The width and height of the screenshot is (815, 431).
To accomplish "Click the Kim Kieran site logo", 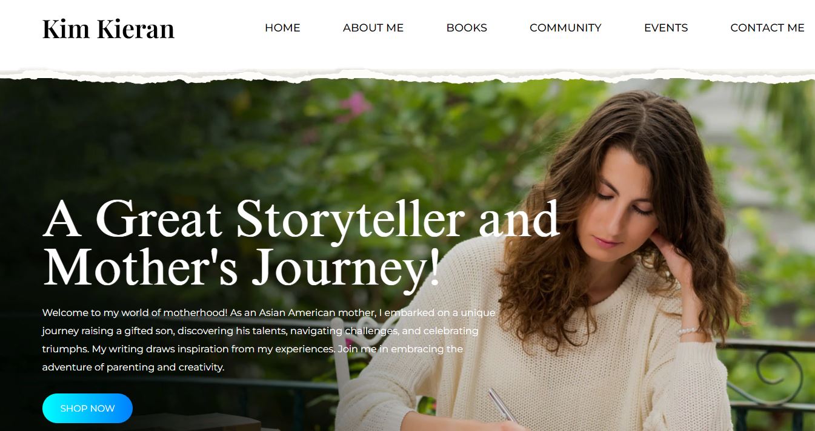I will (108, 28).
